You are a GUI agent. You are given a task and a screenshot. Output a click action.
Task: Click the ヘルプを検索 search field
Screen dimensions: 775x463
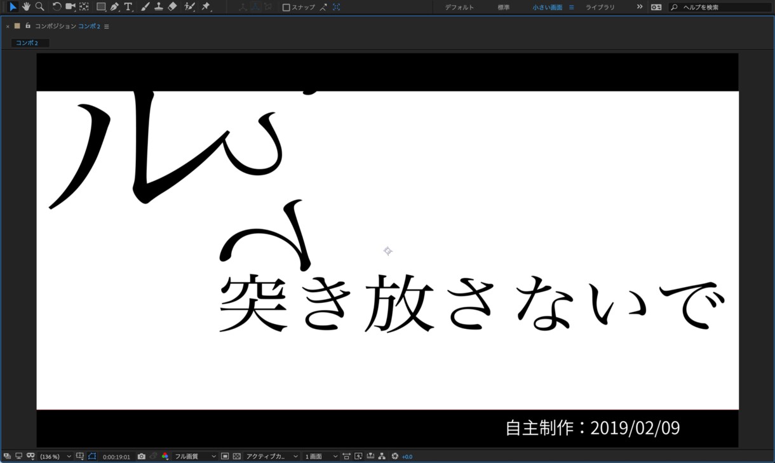click(x=720, y=7)
